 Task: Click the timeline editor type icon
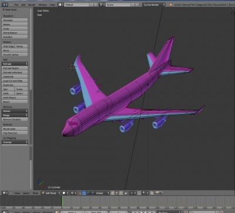click(5, 211)
